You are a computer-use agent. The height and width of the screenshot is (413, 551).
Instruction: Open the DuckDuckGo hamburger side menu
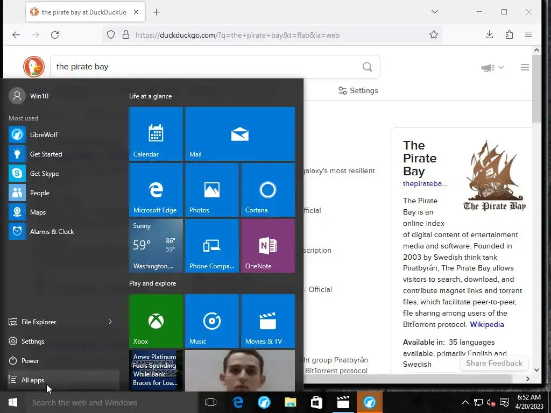525,67
